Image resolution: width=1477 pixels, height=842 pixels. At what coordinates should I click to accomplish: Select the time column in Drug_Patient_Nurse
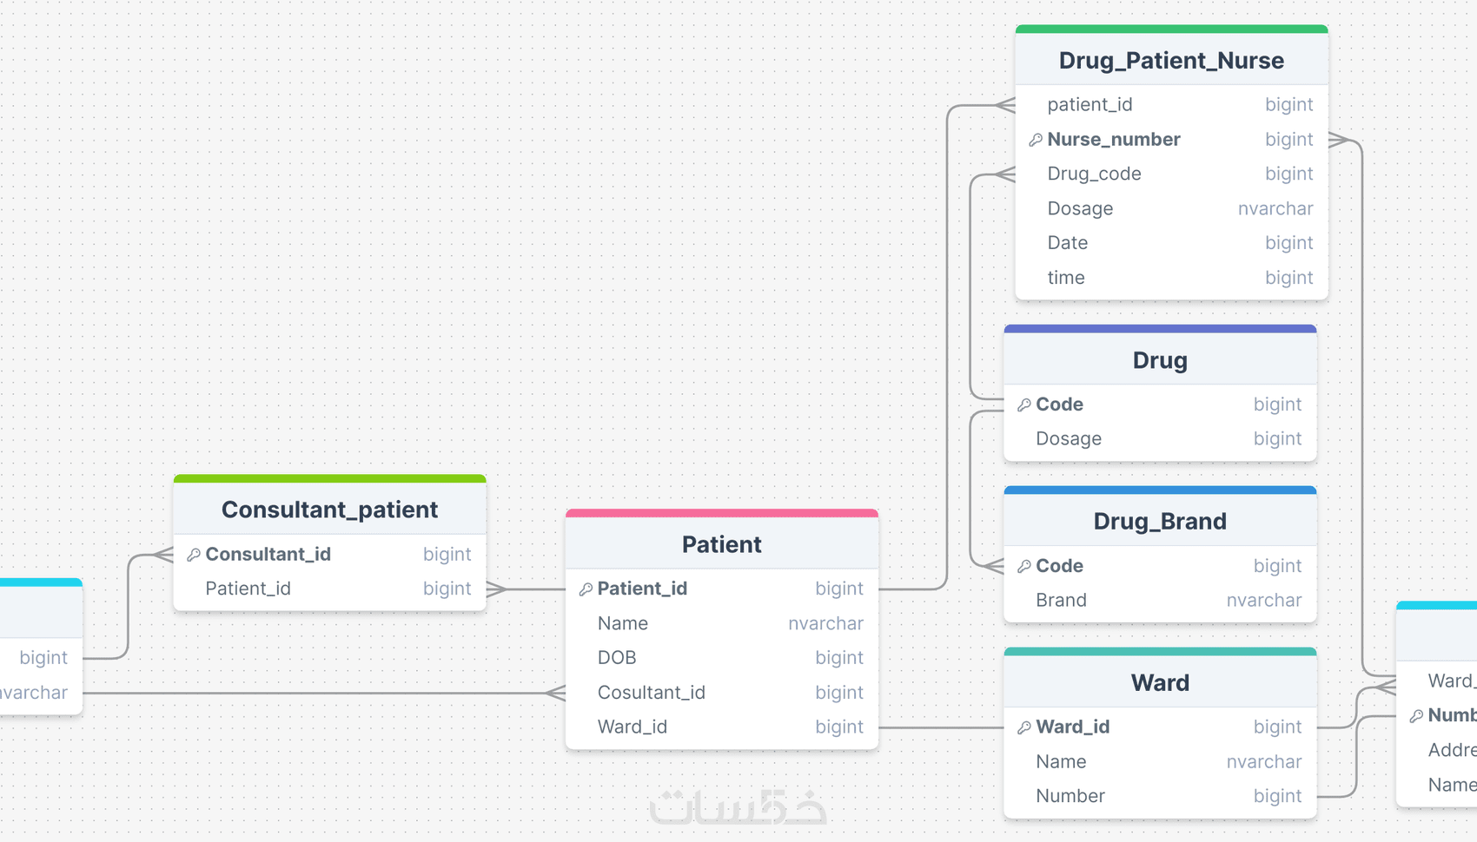[1066, 278]
